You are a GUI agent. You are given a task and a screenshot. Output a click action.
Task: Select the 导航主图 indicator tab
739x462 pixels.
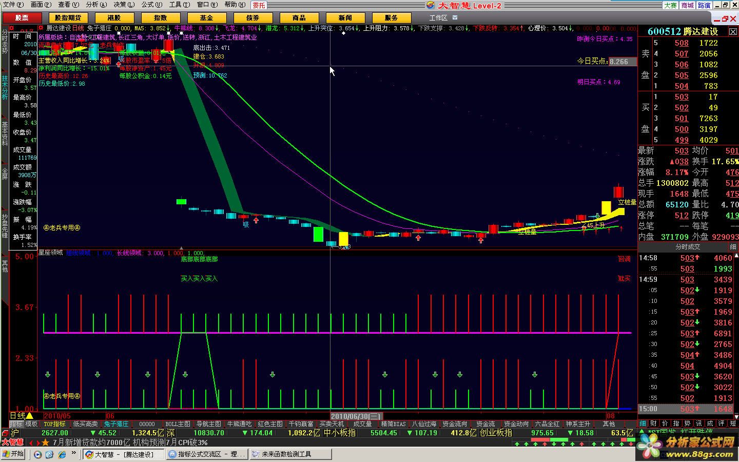point(208,424)
